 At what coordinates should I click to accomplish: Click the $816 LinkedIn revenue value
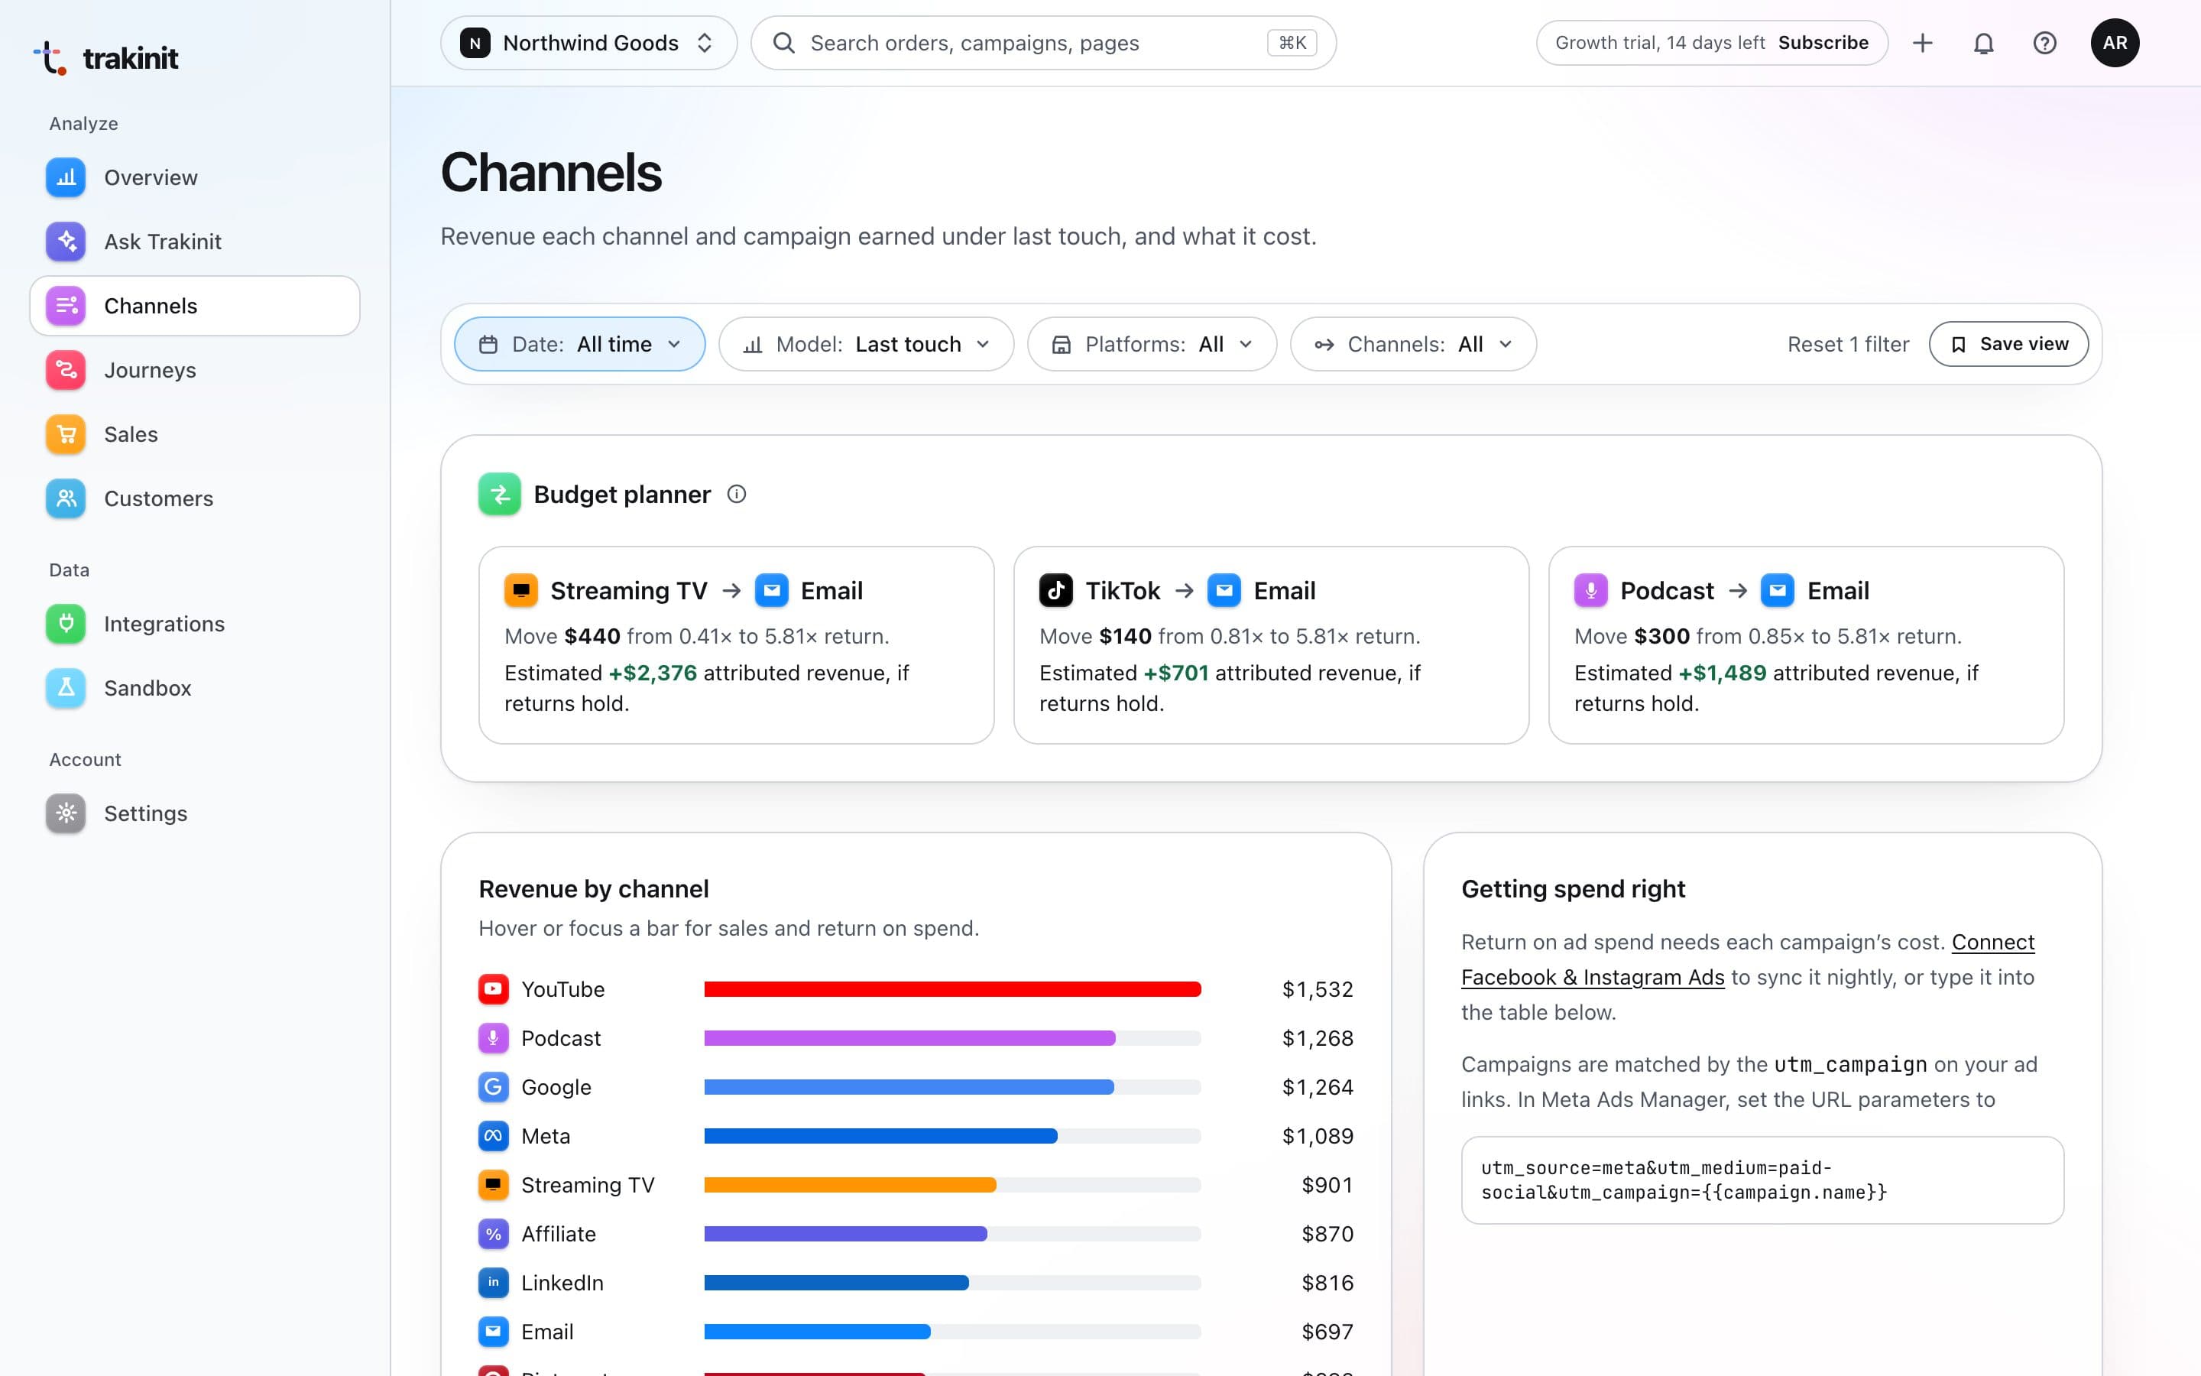click(x=1327, y=1282)
